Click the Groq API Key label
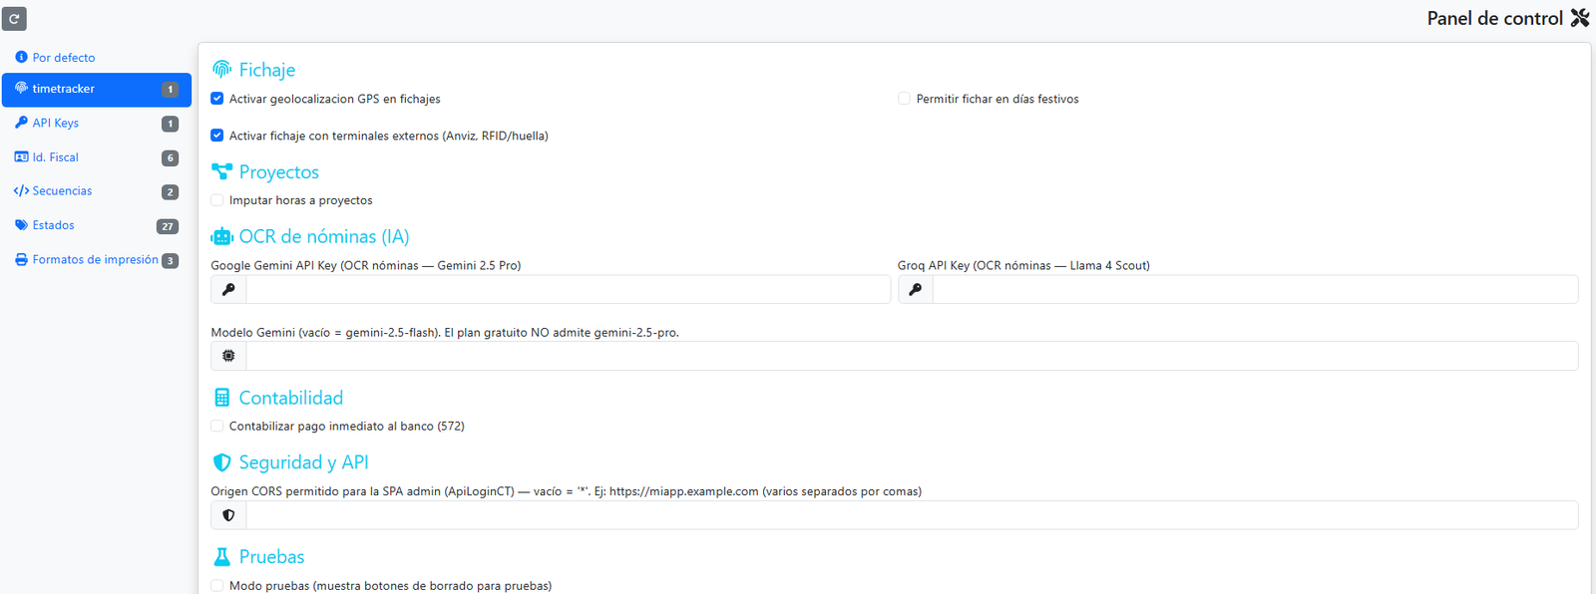Image resolution: width=1596 pixels, height=594 pixels. [1023, 265]
